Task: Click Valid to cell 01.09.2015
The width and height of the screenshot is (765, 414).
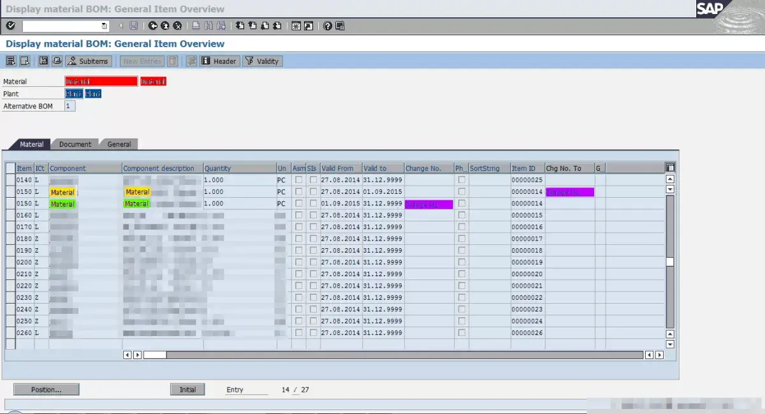Action: point(383,192)
